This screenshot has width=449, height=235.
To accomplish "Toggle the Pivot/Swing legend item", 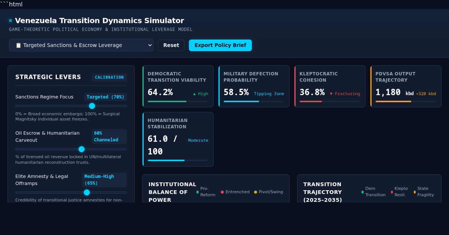I will [269, 192].
